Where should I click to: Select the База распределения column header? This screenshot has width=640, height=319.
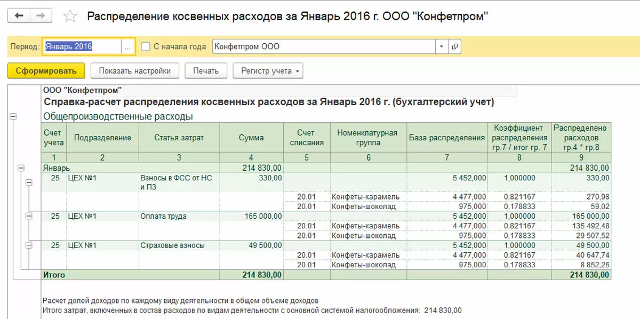[447, 138]
